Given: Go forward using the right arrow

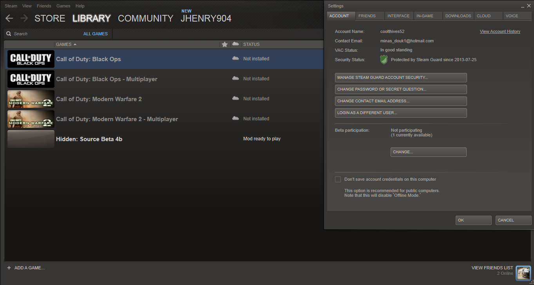Looking at the screenshot, I should [x=24, y=18].
